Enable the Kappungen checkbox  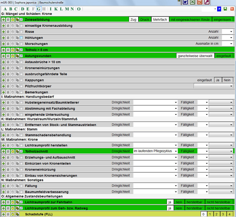click(21, 80)
